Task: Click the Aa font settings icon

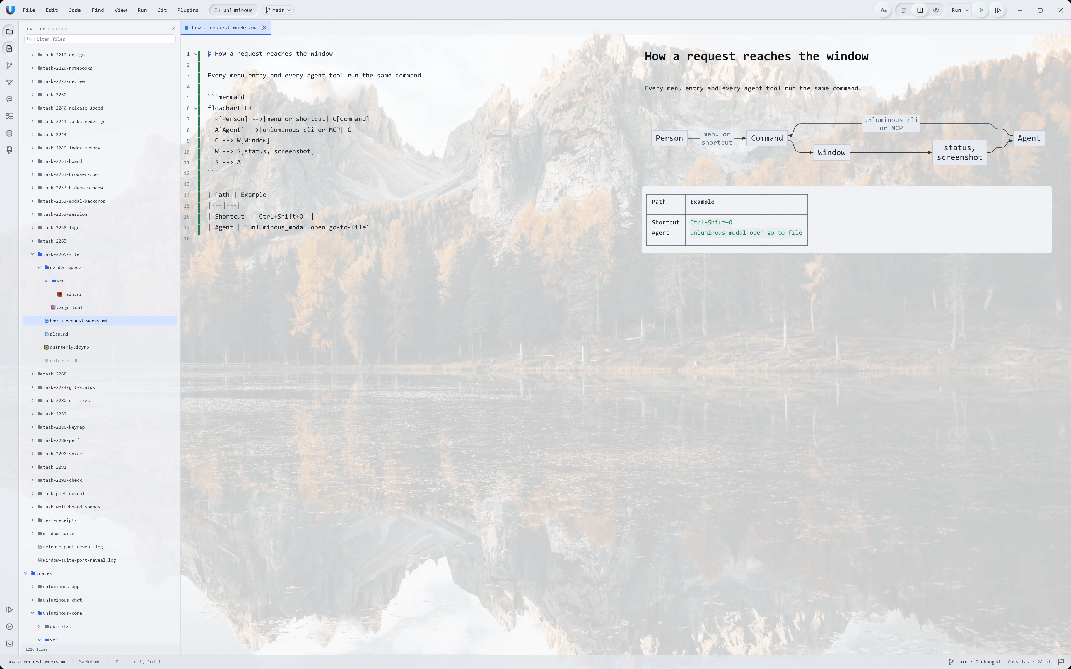Action: click(x=883, y=10)
